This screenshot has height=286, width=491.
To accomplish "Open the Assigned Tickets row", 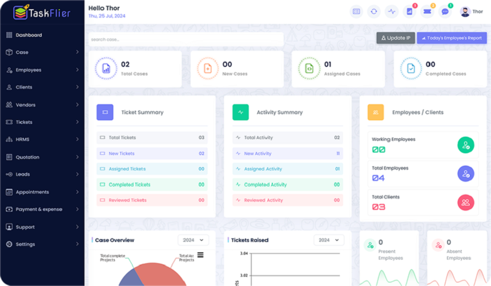I will click(152, 169).
